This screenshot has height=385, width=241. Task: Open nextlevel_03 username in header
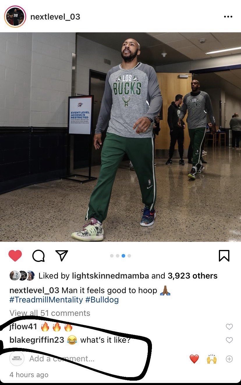(x=55, y=17)
